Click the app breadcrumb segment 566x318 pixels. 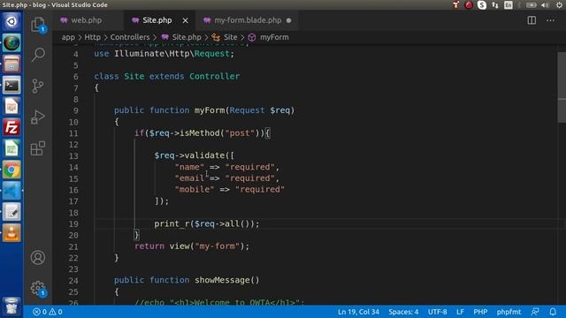point(68,37)
